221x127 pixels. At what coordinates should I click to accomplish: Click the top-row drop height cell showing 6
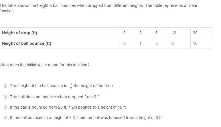pyautogui.click(x=156, y=33)
